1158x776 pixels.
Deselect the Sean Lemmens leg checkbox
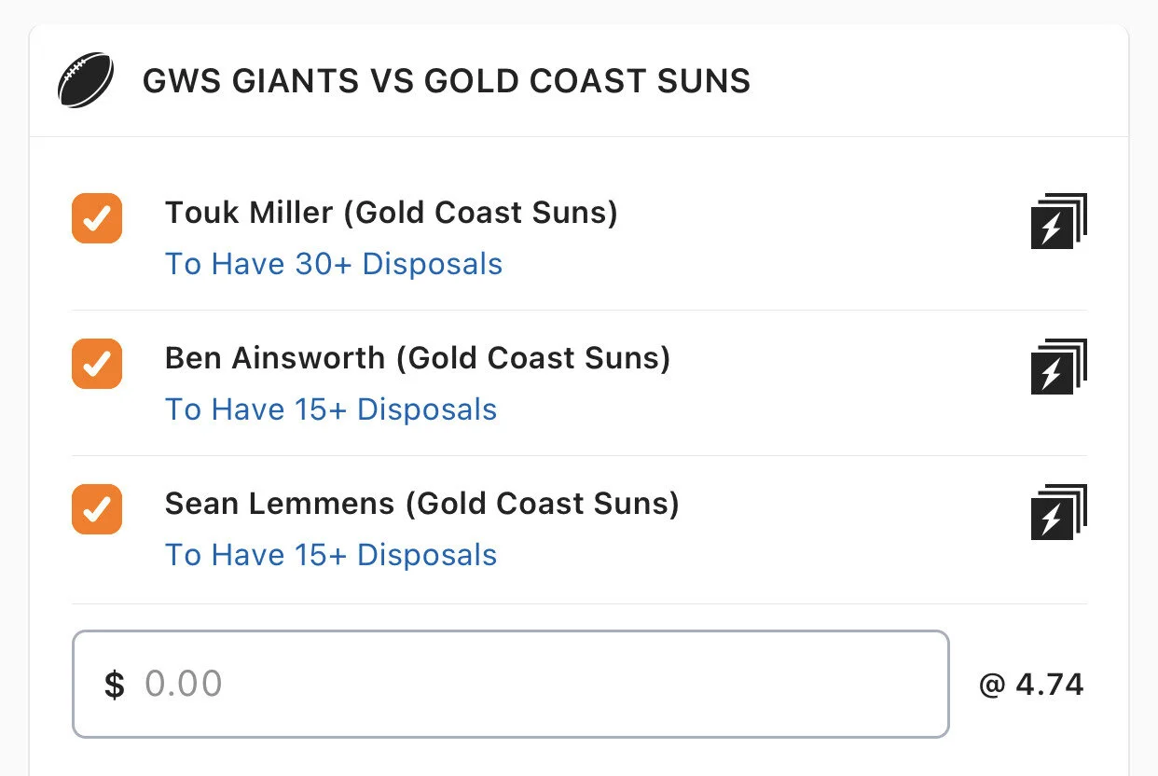click(97, 509)
